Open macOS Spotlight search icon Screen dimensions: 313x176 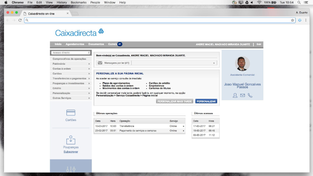[299, 2]
